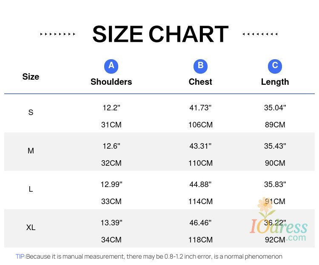Viewport: 319px width, 265px height.
Task: Select the L size row label
Action: pyautogui.click(x=31, y=189)
